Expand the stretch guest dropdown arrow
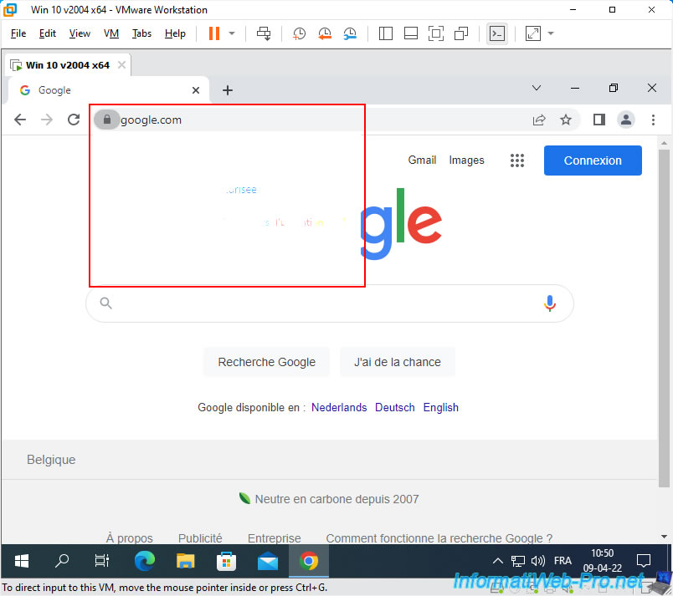The image size is (673, 596). click(x=551, y=33)
